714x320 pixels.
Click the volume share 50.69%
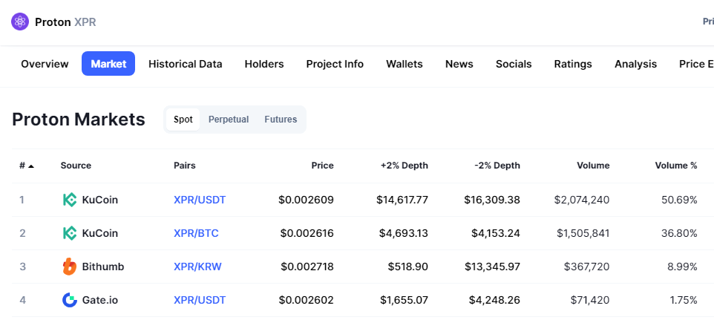[x=679, y=200]
